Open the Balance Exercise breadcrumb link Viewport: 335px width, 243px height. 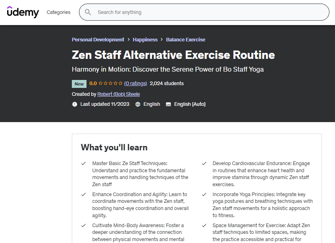click(x=185, y=40)
